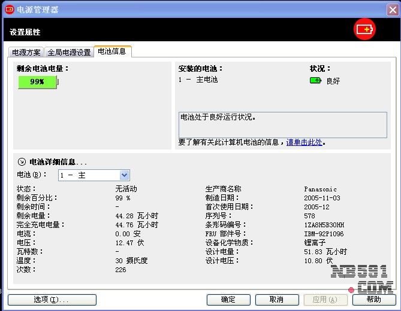Screen dimensions: 401x311
Task: Click the cycle count value 226
Action: [x=120, y=270]
